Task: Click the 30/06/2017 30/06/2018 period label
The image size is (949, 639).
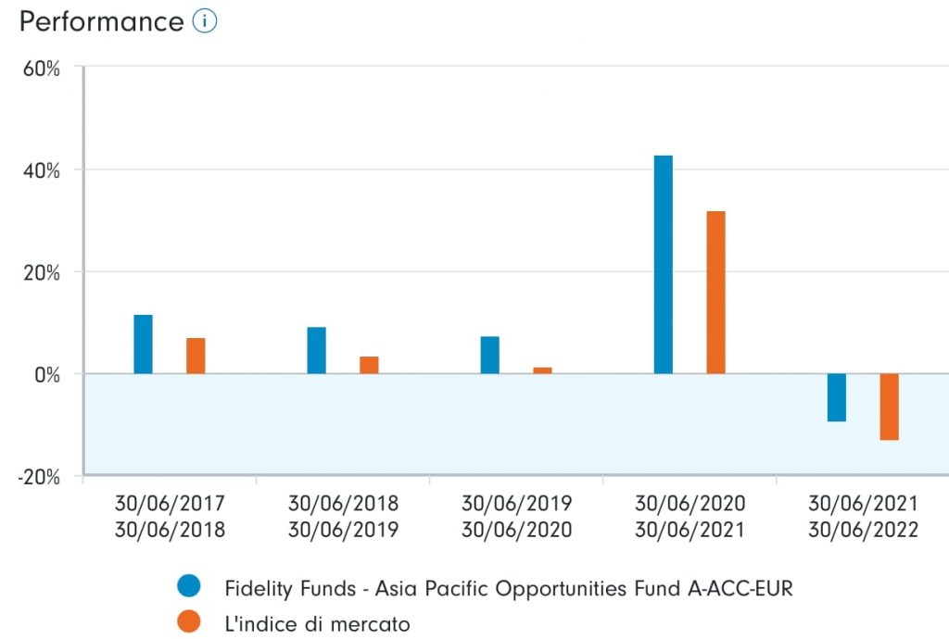Action: [170, 517]
